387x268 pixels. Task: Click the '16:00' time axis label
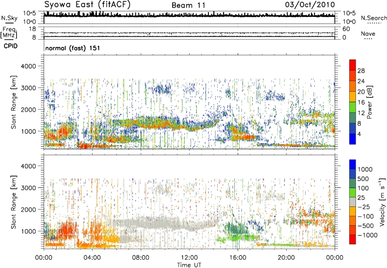point(238,258)
